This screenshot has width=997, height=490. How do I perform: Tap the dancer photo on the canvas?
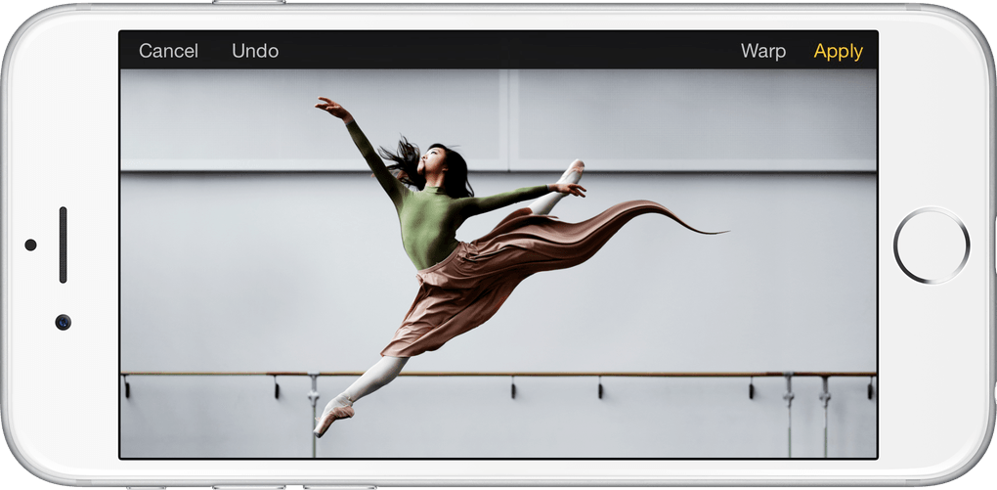[498, 263]
